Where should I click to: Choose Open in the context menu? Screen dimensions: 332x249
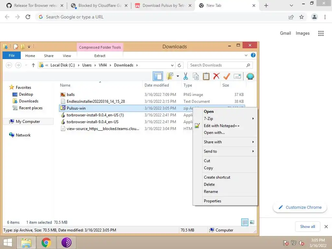point(225,112)
